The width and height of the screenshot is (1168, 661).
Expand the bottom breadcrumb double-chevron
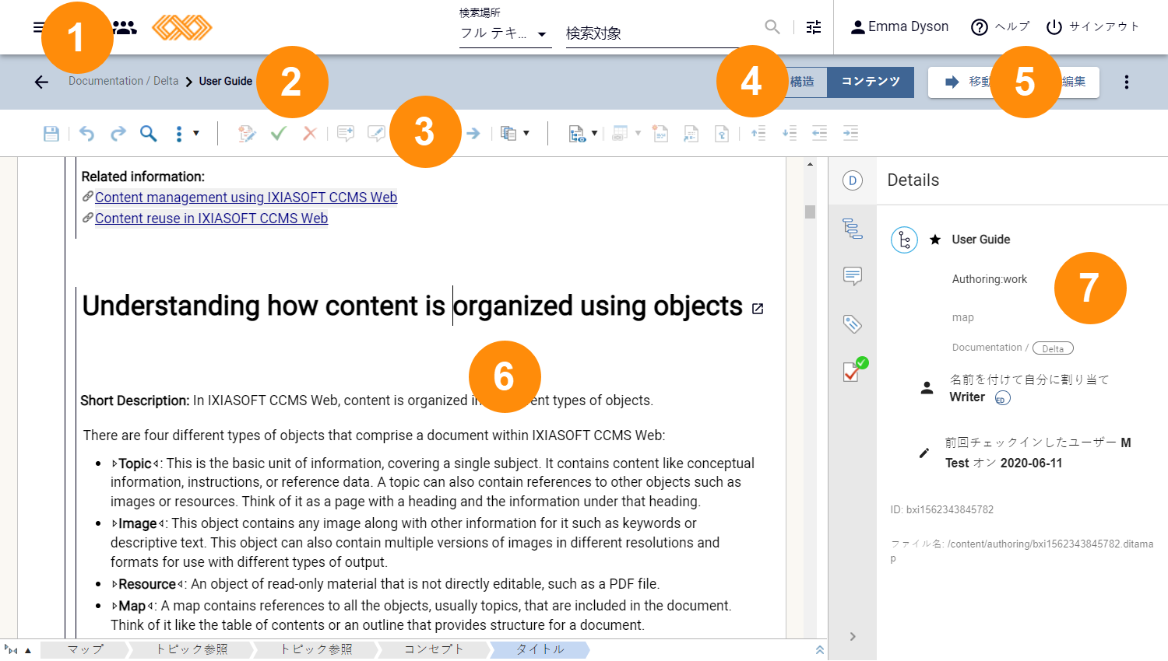pyautogui.click(x=819, y=650)
